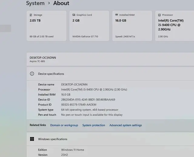Click the Windows logo beside Windows specifications
The image size is (194, 157).
point(32,139)
